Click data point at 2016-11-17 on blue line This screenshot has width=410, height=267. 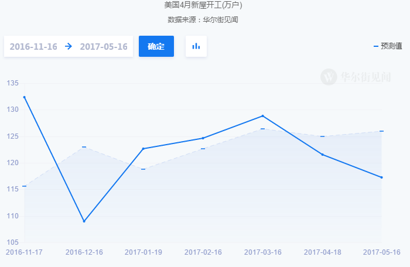(x=25, y=97)
